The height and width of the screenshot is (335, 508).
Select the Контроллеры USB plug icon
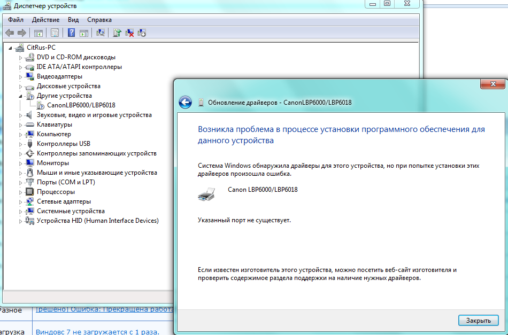(30, 144)
